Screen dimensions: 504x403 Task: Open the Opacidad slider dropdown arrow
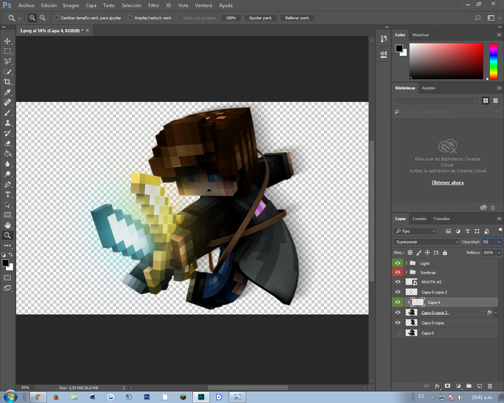click(499, 242)
